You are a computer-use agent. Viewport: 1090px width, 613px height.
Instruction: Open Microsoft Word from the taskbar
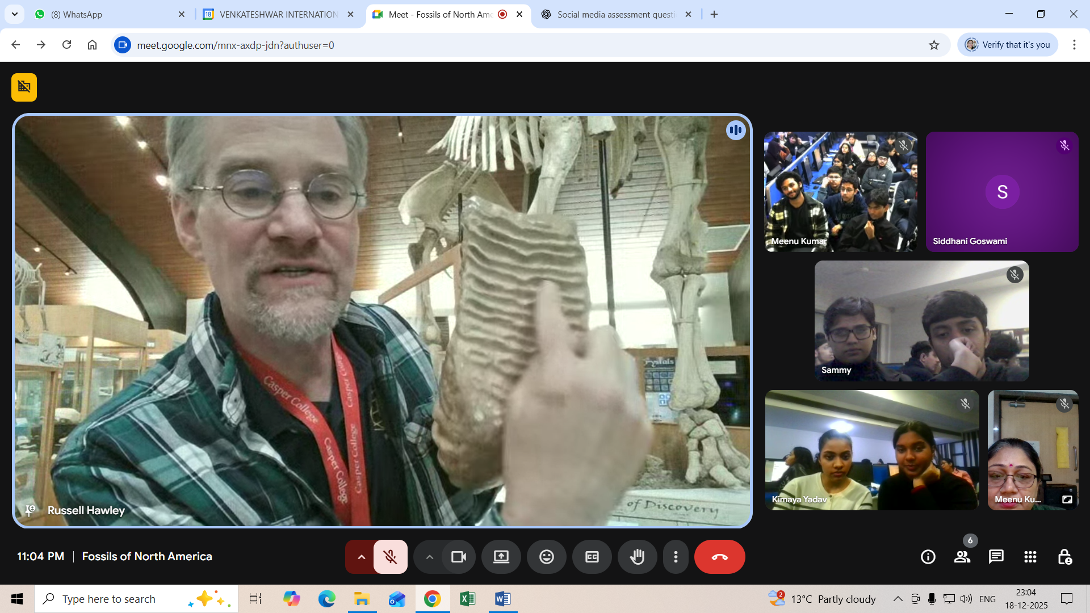tap(502, 599)
